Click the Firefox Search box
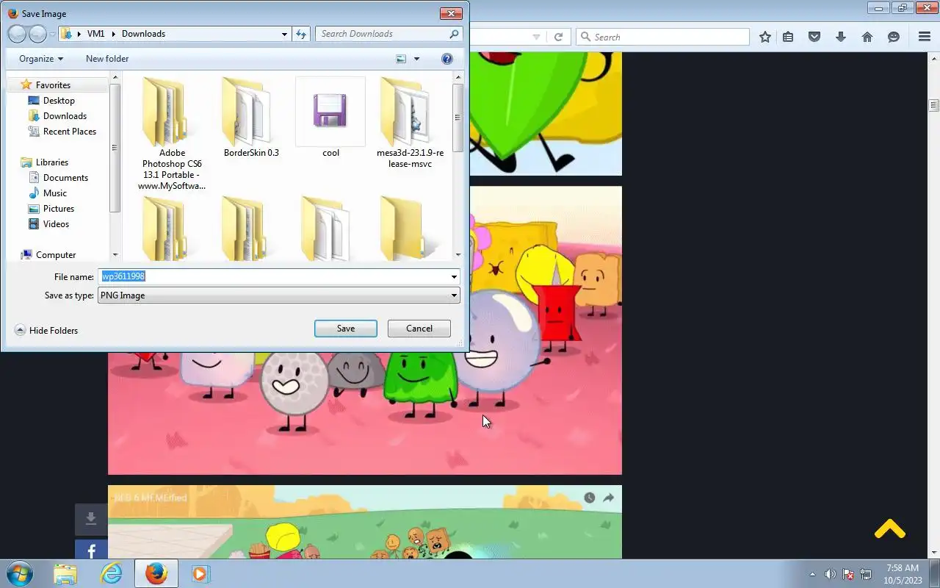The width and height of the screenshot is (940, 588). pos(662,37)
